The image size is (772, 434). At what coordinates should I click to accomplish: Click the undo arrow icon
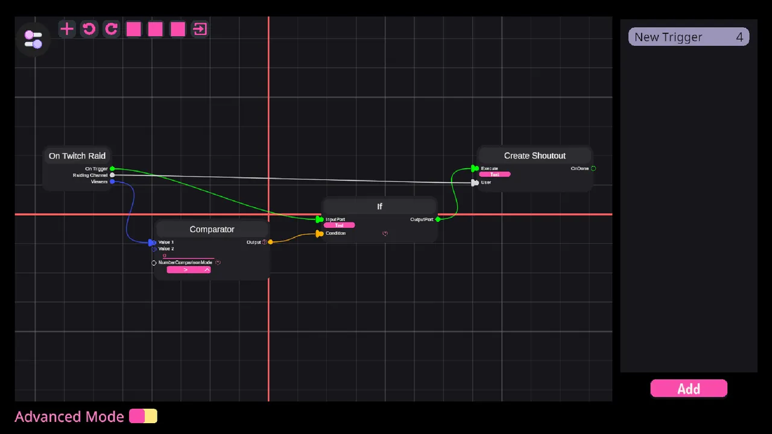(x=89, y=29)
